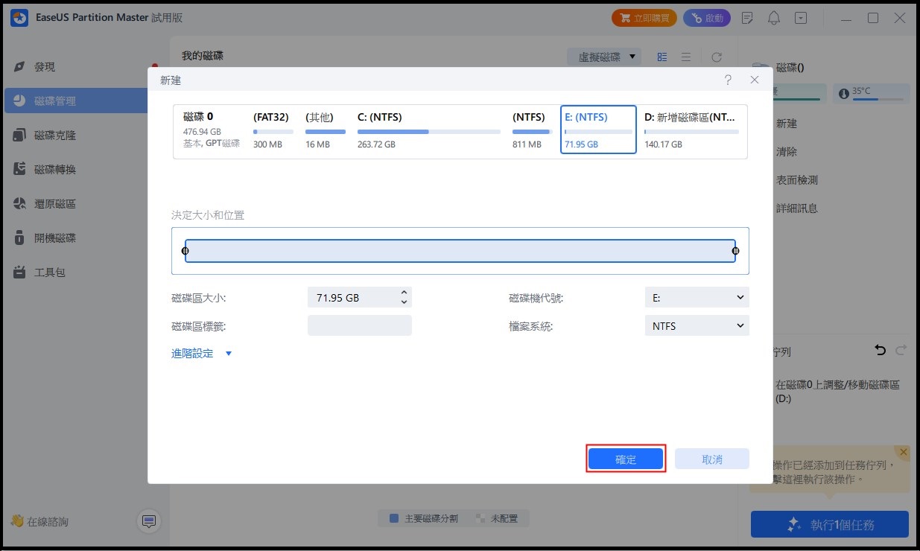Image resolution: width=920 pixels, height=551 pixels.
Task: Open the 磁碟機代號 drive letter dropdown
Action: (x=696, y=298)
